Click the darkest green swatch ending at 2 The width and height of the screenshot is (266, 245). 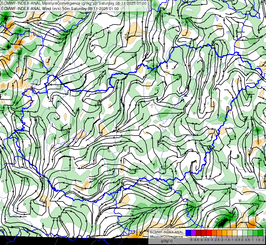(261, 233)
